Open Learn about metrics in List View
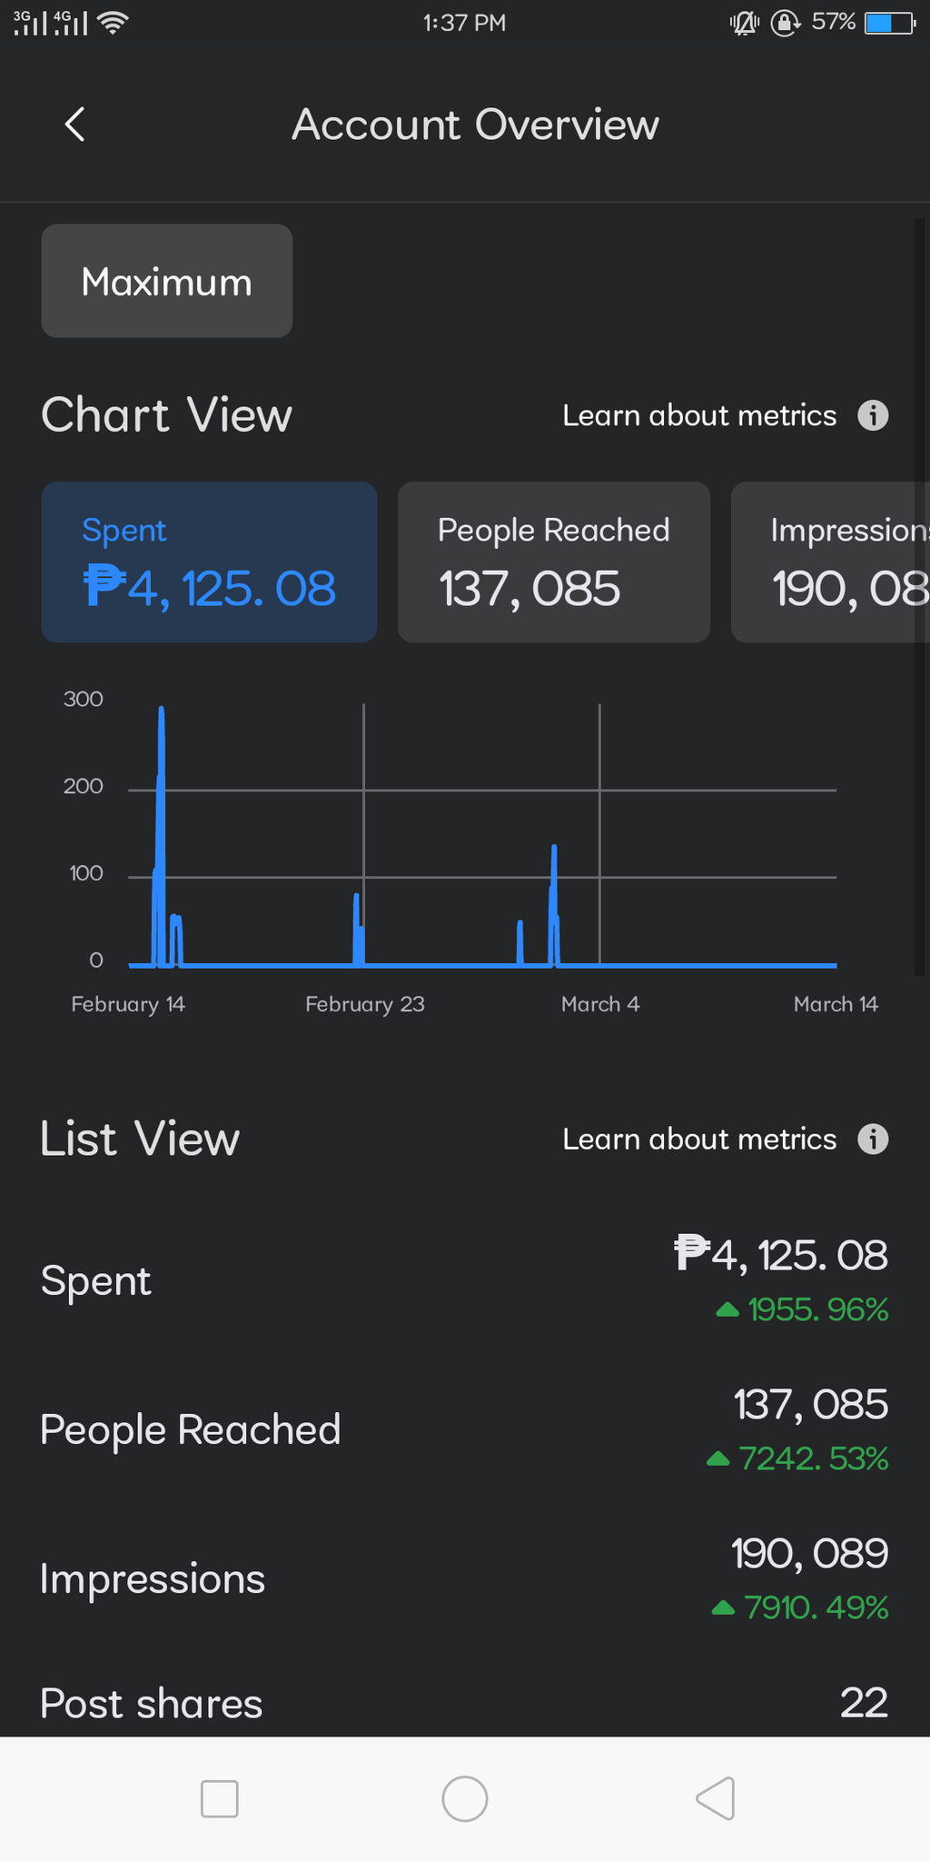The height and width of the screenshot is (1861, 930). 699,1139
